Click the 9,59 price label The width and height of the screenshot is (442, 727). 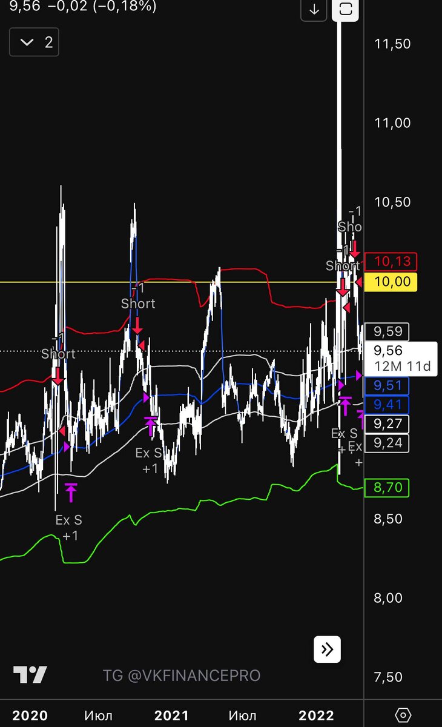click(x=387, y=332)
